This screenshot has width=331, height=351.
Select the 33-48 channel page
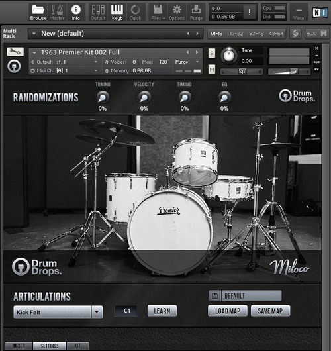[x=256, y=34]
